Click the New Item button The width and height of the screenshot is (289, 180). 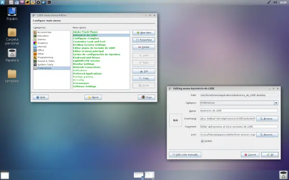(x=144, y=33)
